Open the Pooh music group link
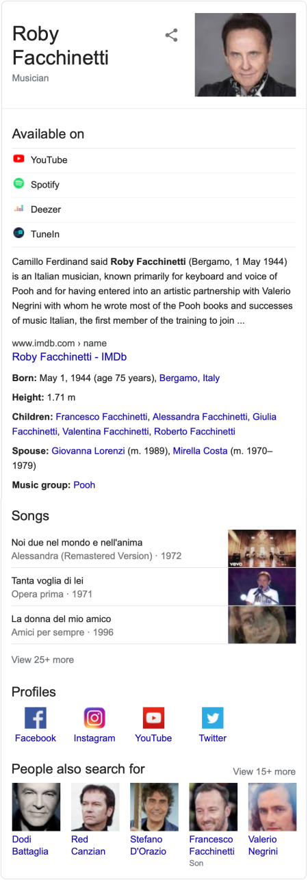Screen dimensions: 308x880 84,484
